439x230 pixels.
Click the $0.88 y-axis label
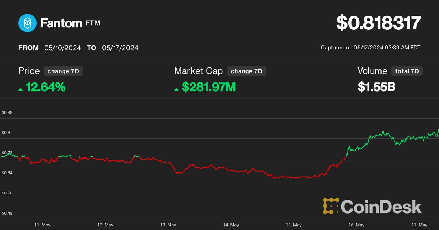[x=7, y=112]
